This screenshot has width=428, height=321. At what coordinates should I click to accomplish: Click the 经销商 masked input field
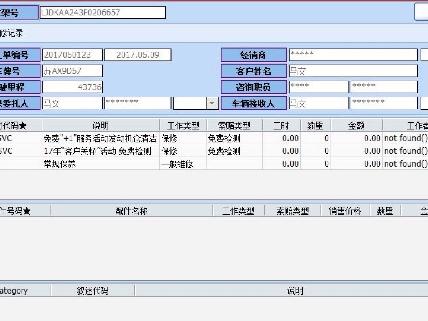point(353,55)
